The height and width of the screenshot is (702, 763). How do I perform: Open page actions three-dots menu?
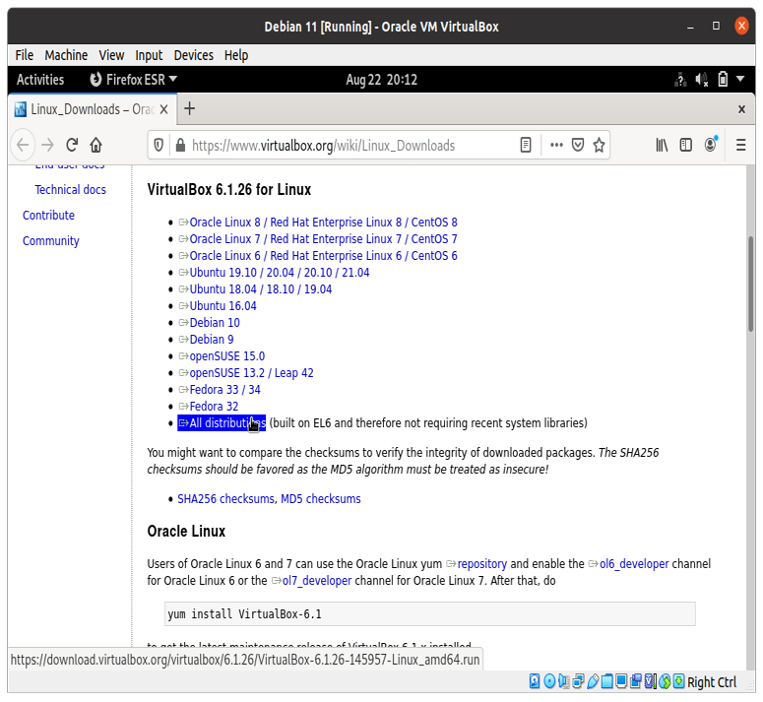(556, 145)
